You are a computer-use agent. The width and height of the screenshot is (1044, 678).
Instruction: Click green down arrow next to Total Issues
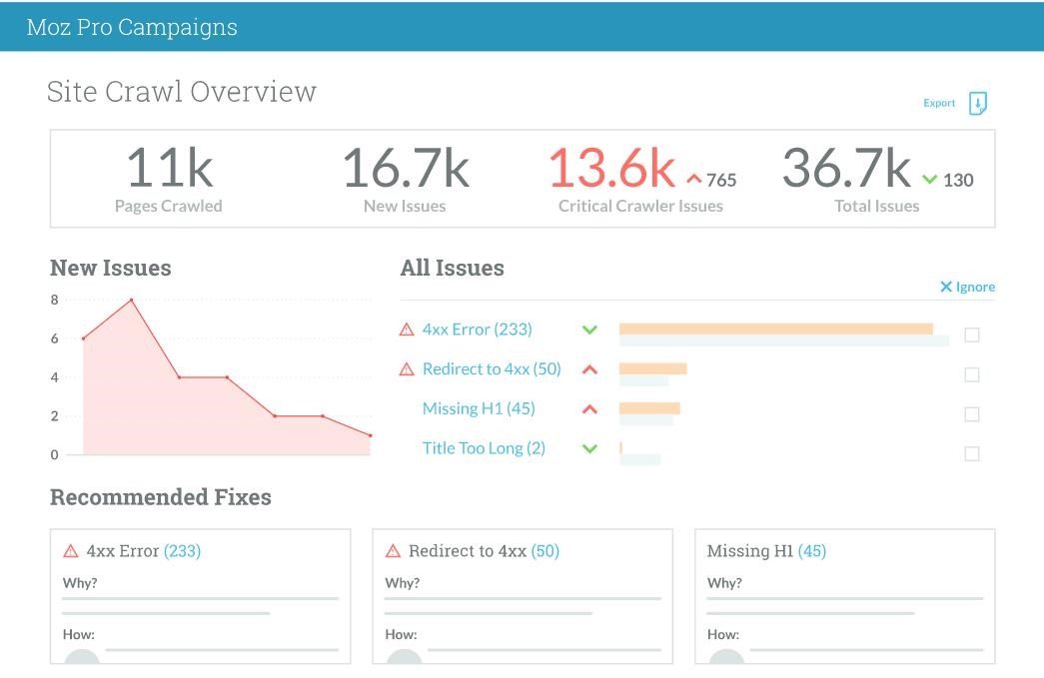tap(930, 180)
